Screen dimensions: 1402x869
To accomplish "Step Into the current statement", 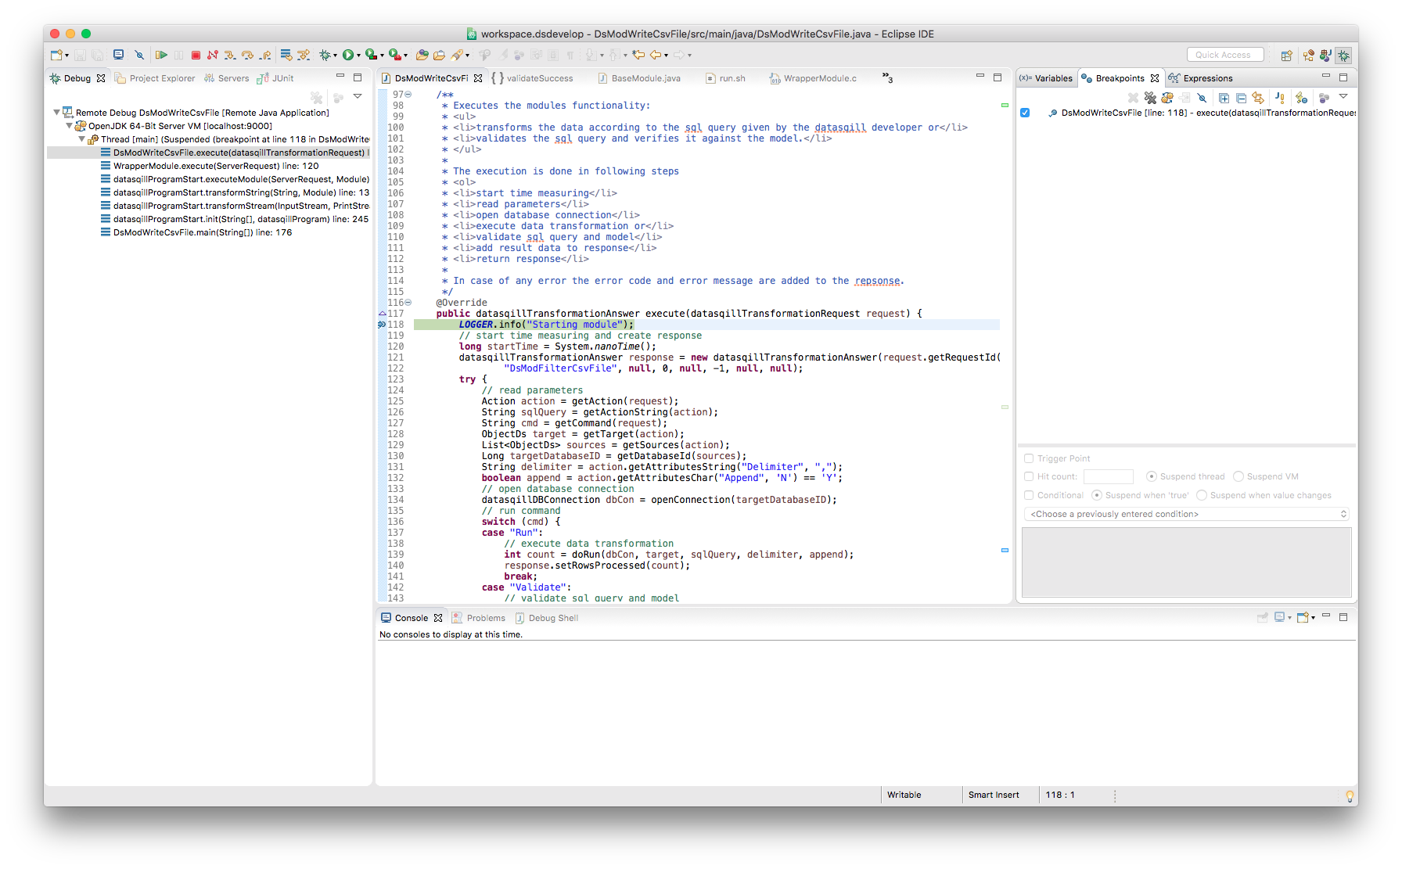I will pos(230,55).
